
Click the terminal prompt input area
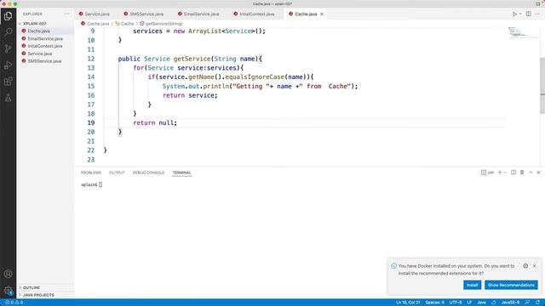(100, 184)
